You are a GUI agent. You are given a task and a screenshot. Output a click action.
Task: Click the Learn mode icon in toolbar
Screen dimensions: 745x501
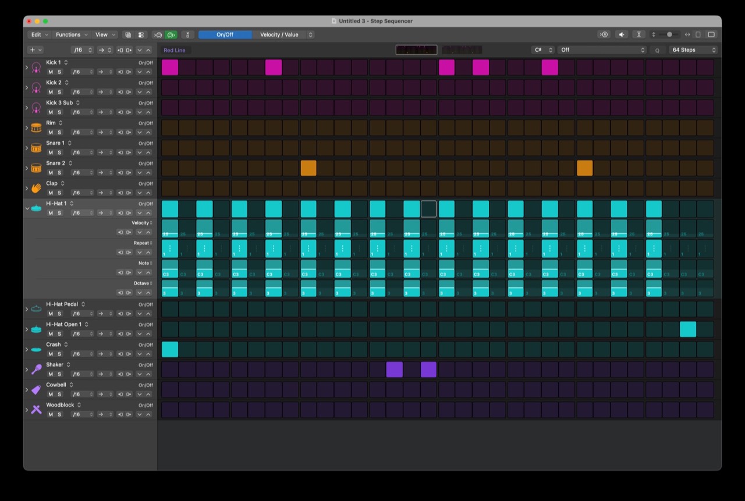pyautogui.click(x=187, y=35)
